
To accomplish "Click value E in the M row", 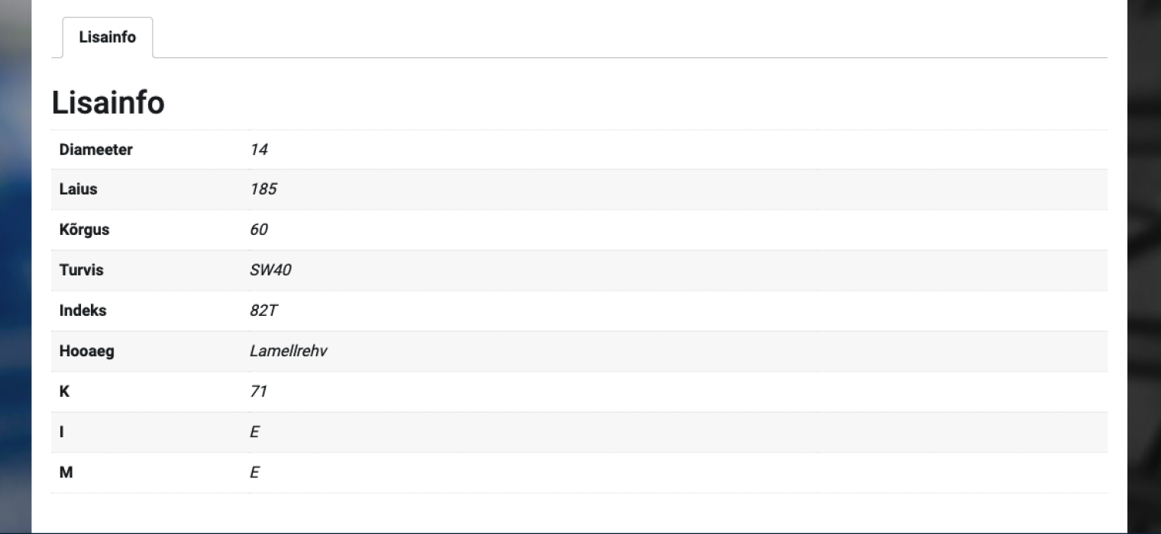I will (254, 472).
